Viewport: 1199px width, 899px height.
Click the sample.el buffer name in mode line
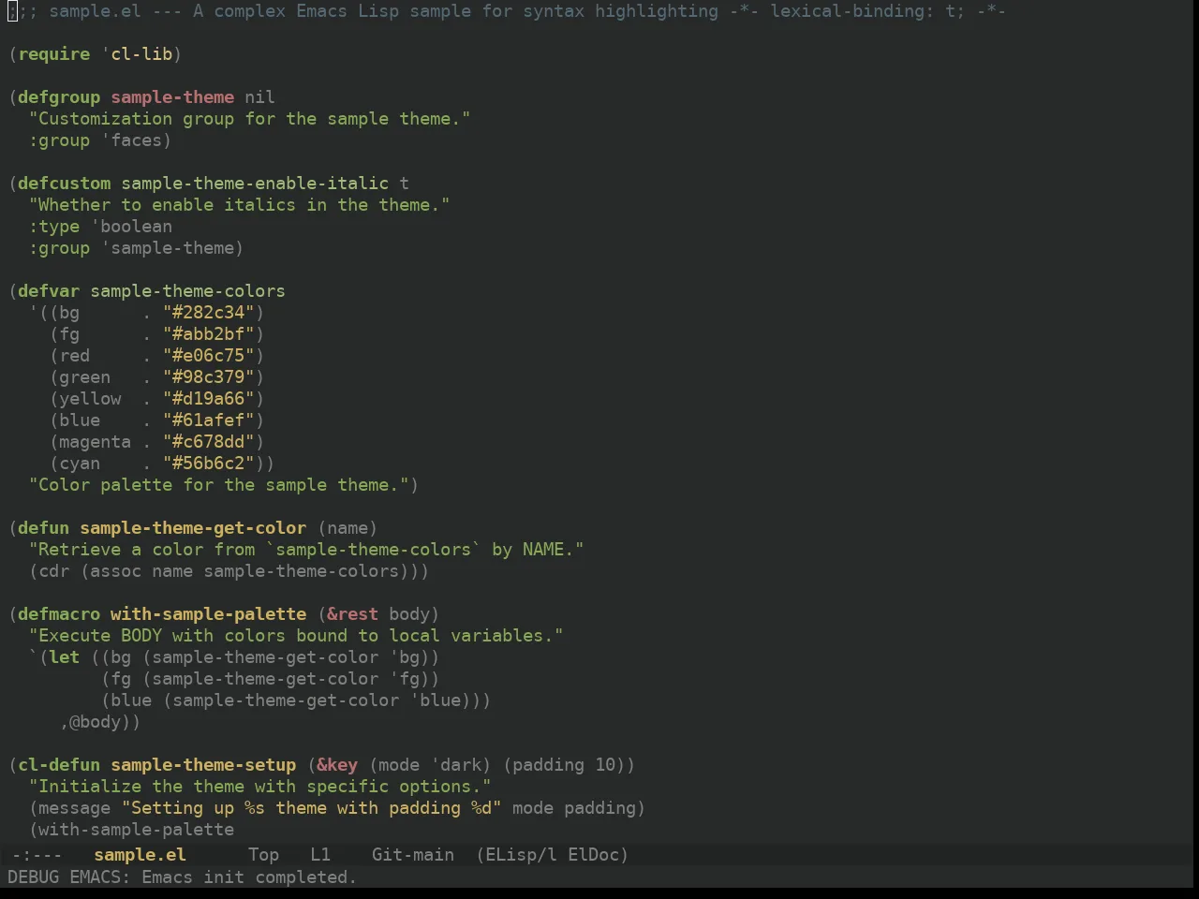(141, 854)
